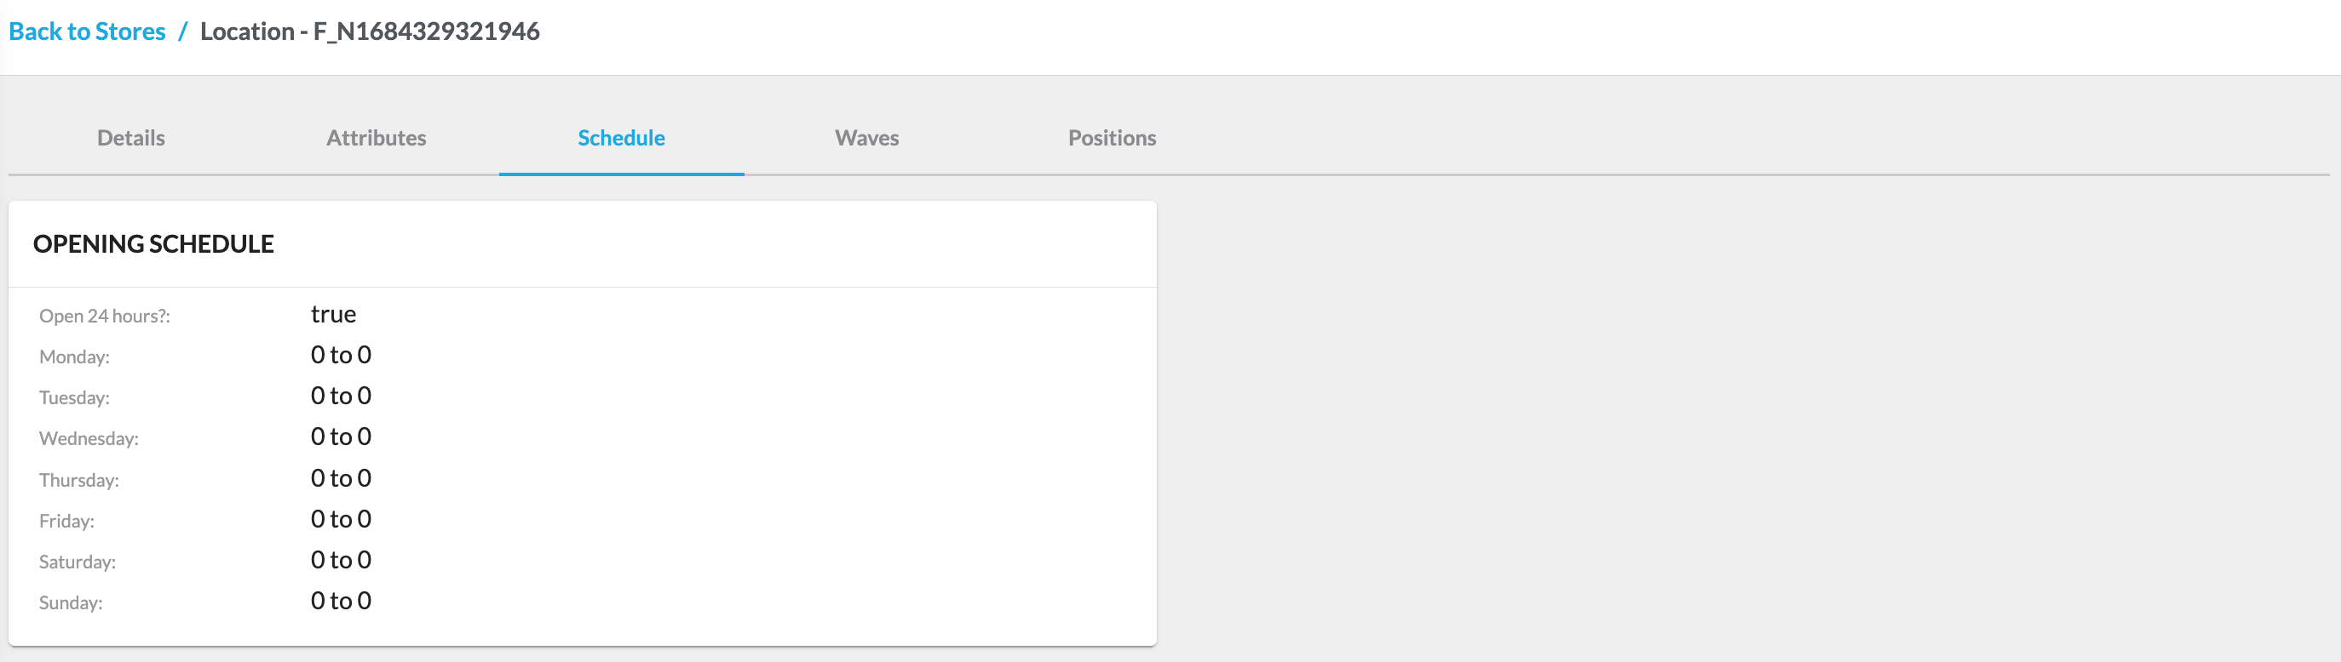Switch to the Waves tab
2341x662 pixels.
point(866,138)
